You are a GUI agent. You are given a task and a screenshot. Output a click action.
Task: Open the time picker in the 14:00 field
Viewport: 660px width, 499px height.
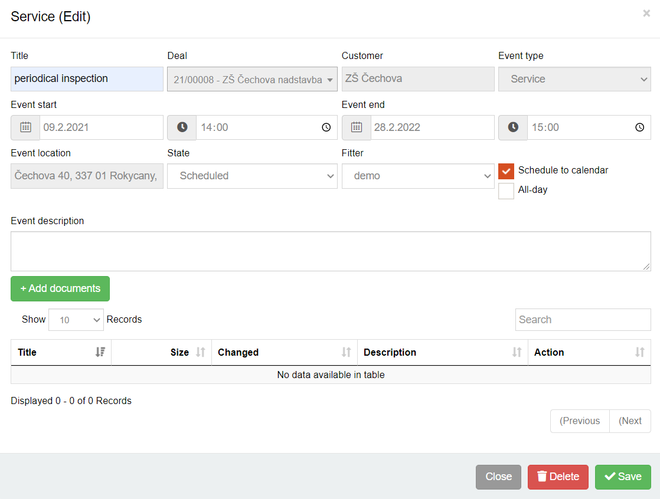pos(326,127)
